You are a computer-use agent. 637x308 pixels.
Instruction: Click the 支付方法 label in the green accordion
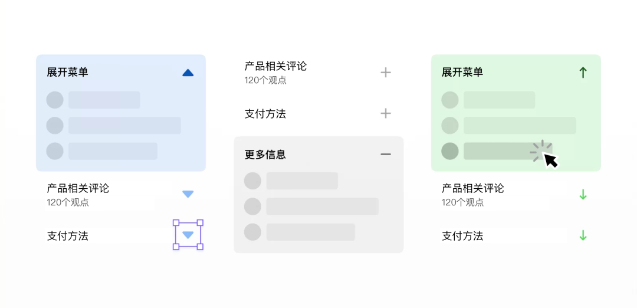click(x=462, y=236)
